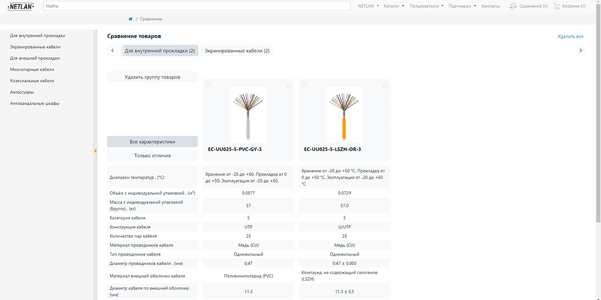Screen dimensions: 601x300
Task: Select the Для внутренней прокладки (2) tab
Action: (x=159, y=51)
